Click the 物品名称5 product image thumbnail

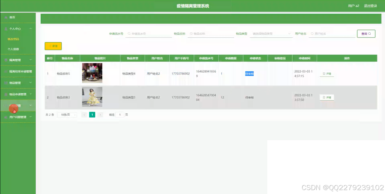pos(92,73)
